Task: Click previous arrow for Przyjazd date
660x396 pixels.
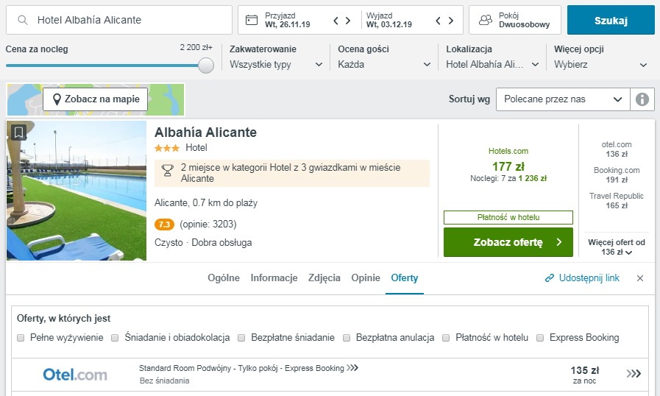Action: coord(336,21)
